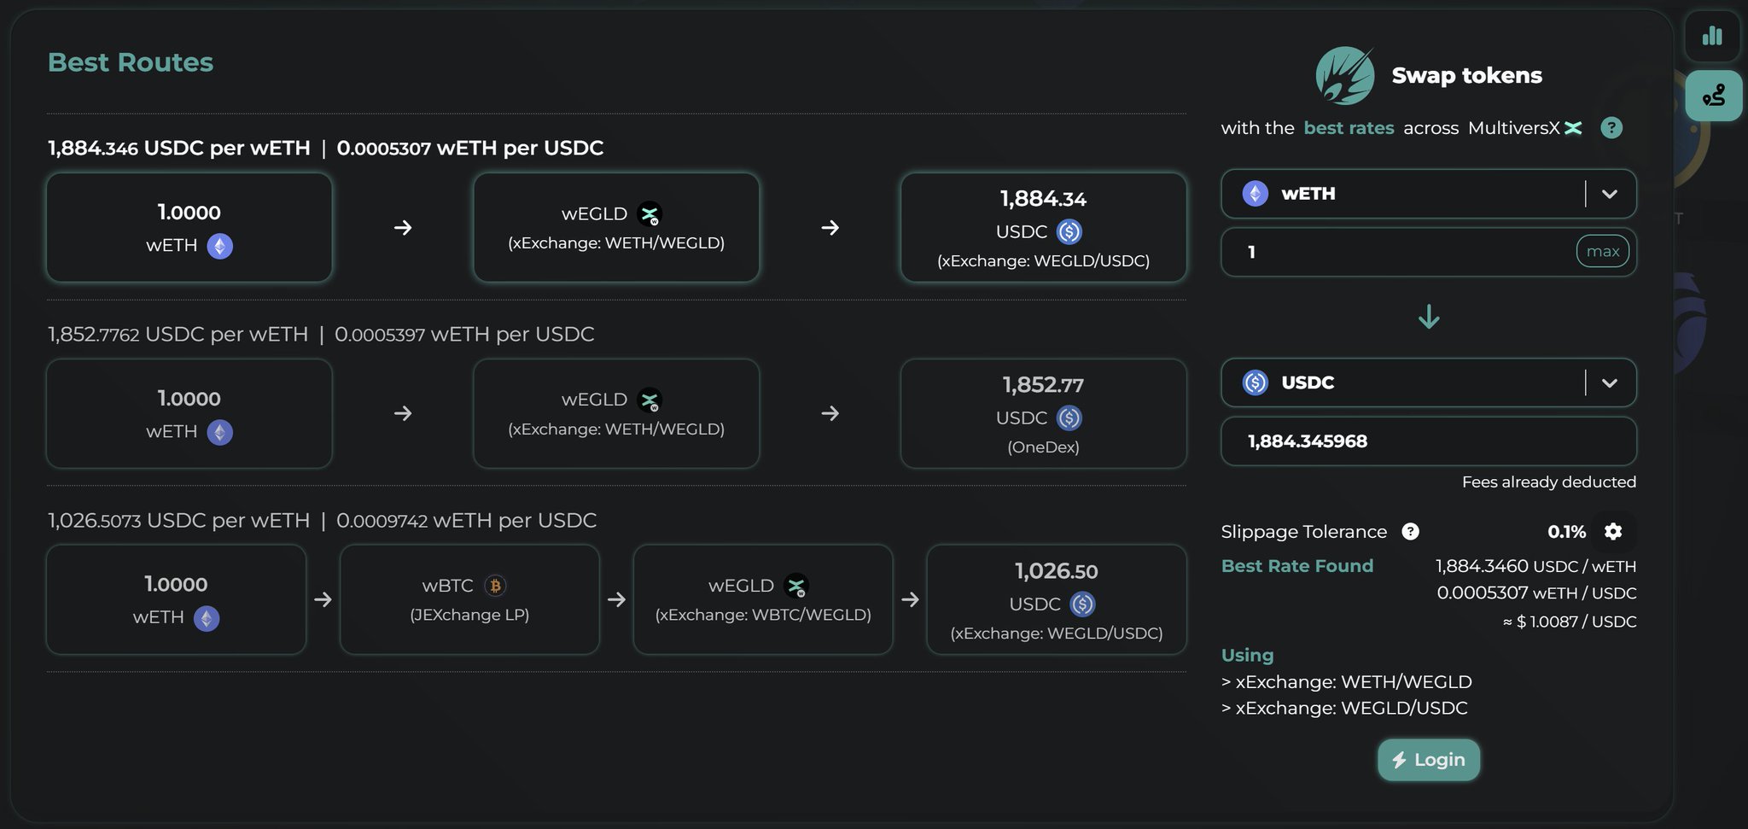This screenshot has width=1748, height=829.
Task: Click '0.0005307 wETH / USDC' in Best Rate Found
Action: 1536,593
